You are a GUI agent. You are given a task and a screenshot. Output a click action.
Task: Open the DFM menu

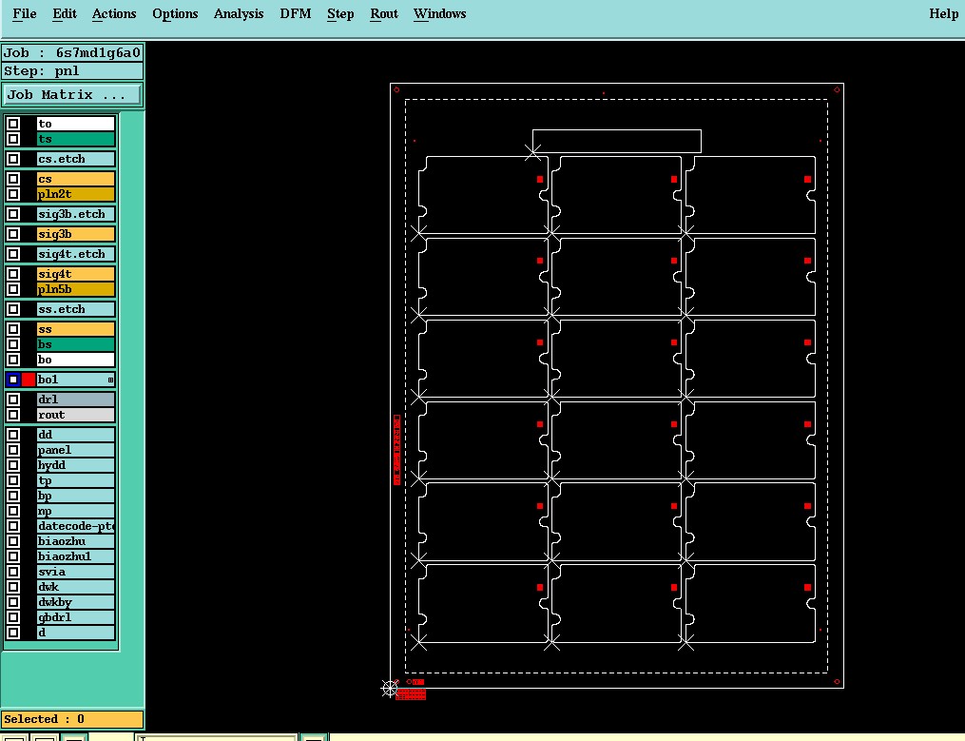(x=296, y=13)
